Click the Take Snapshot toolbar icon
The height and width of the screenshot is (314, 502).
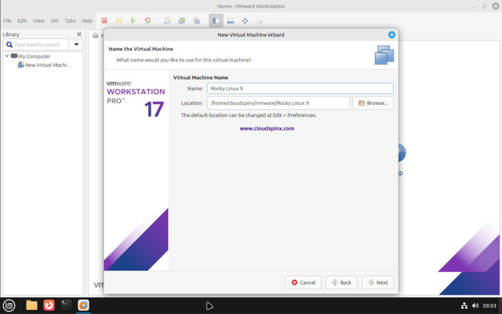pos(167,21)
